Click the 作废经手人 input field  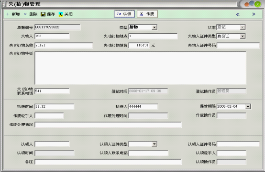point(49,116)
